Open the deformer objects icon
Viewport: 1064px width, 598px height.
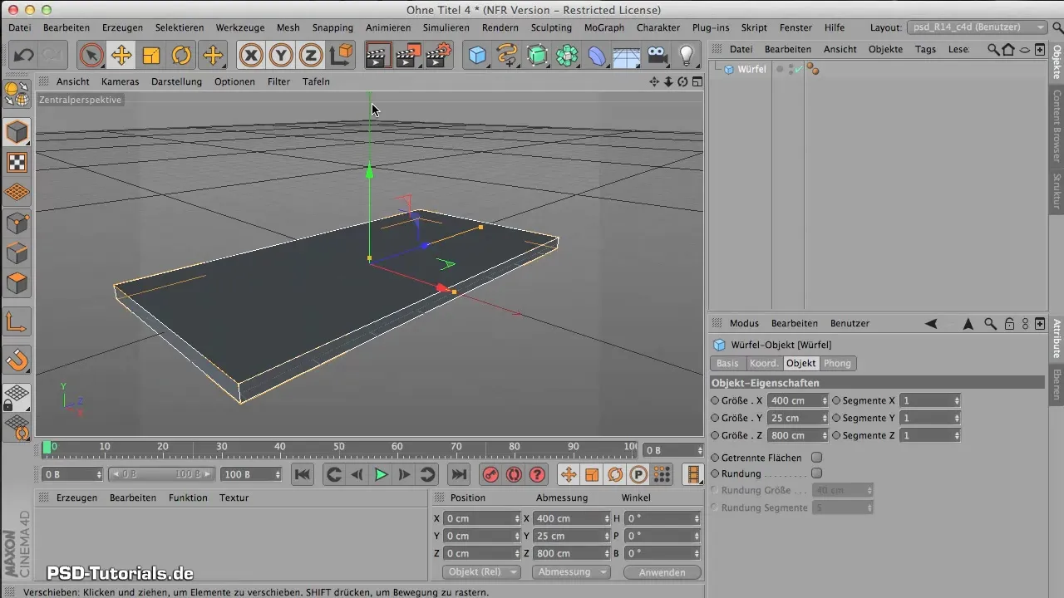(598, 56)
